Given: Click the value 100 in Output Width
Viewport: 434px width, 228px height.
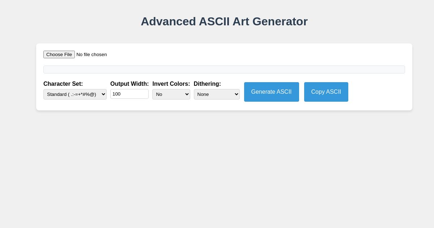Looking at the screenshot, I should point(117,94).
